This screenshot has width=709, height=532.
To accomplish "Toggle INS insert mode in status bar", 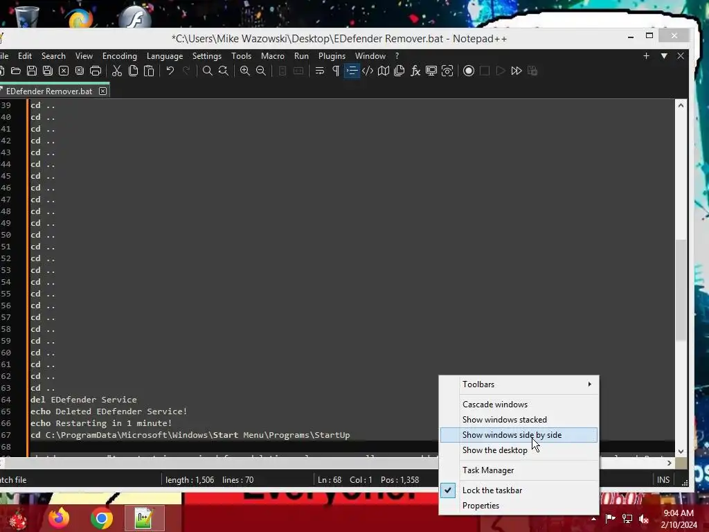I will point(663,480).
